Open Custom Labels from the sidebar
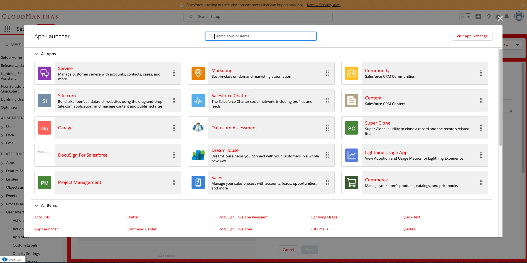This screenshot has width=527, height=263. tap(25, 245)
